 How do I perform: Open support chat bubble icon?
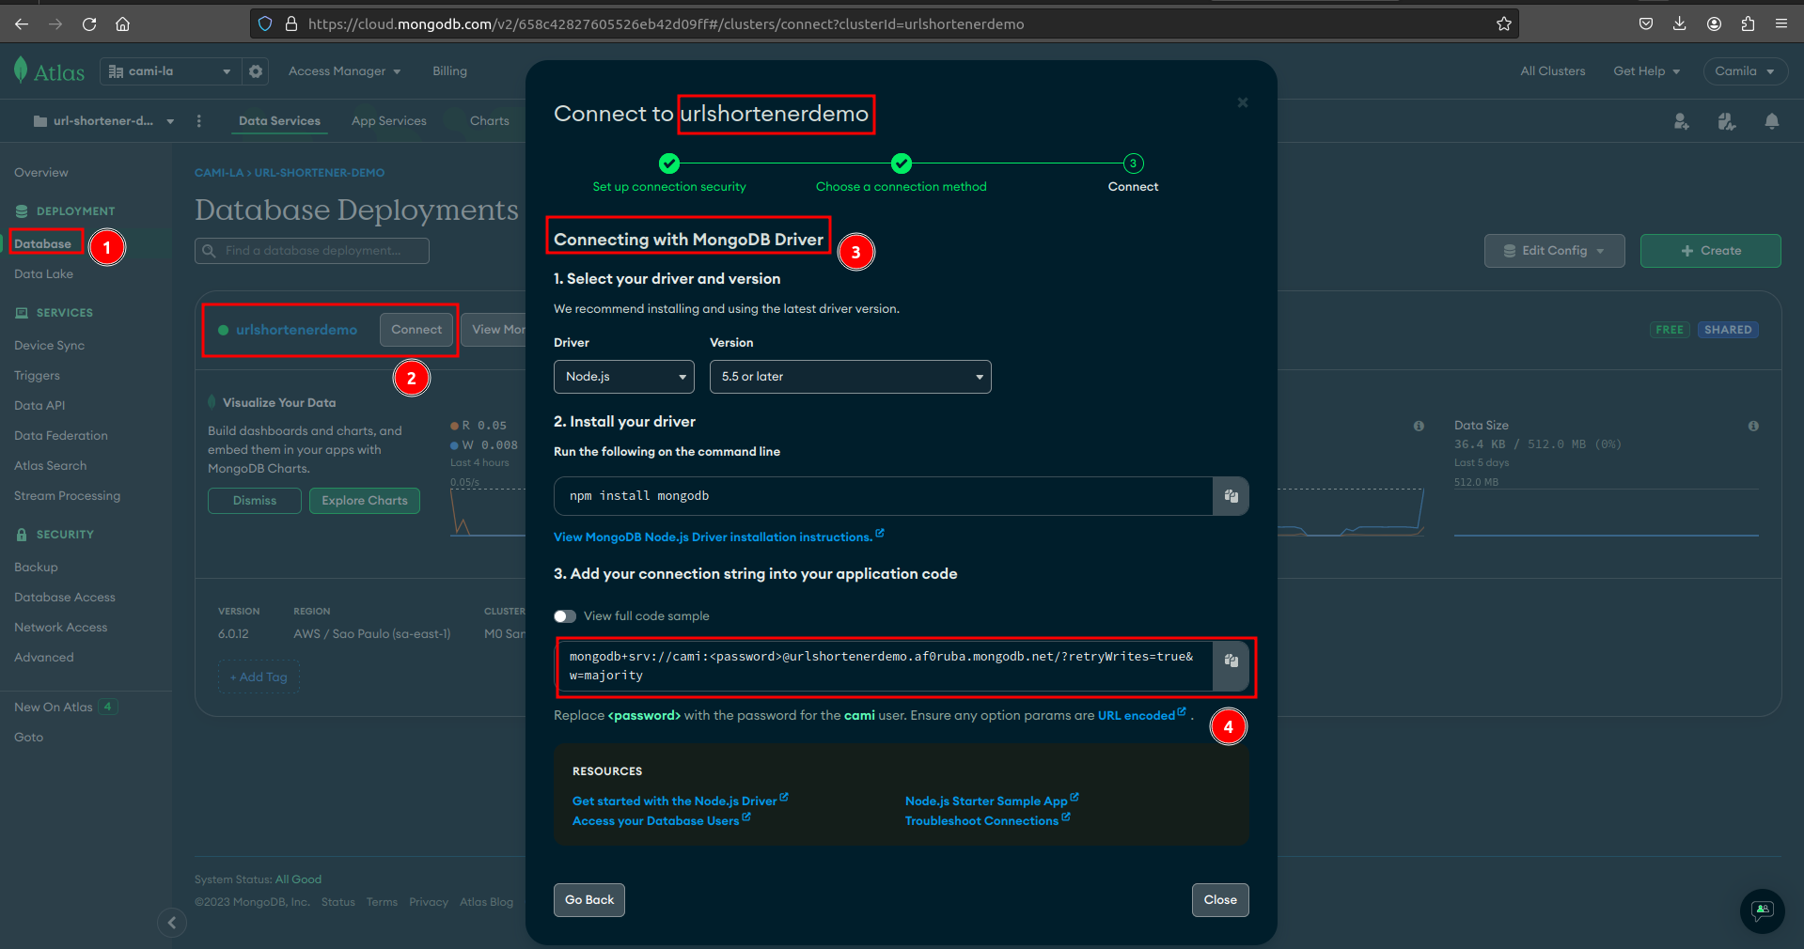tap(1762, 910)
